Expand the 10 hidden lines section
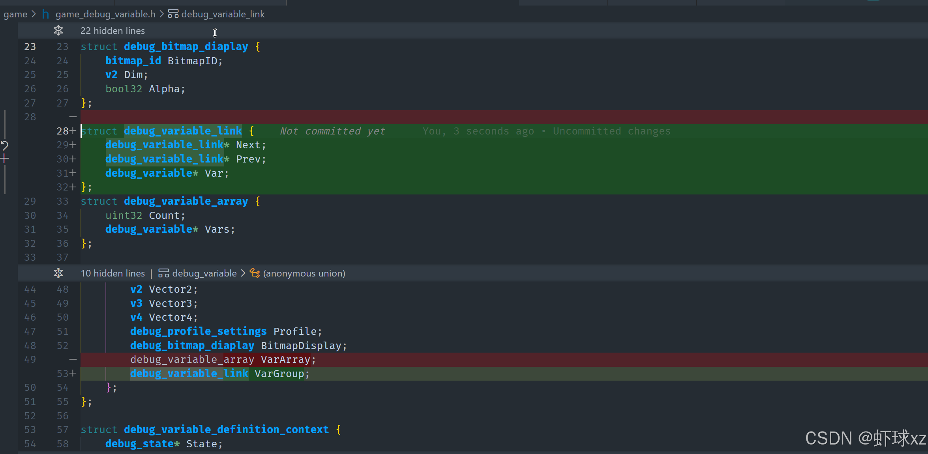The image size is (928, 454). click(112, 273)
